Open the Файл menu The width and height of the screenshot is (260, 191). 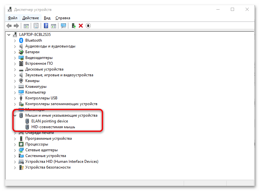point(13,18)
